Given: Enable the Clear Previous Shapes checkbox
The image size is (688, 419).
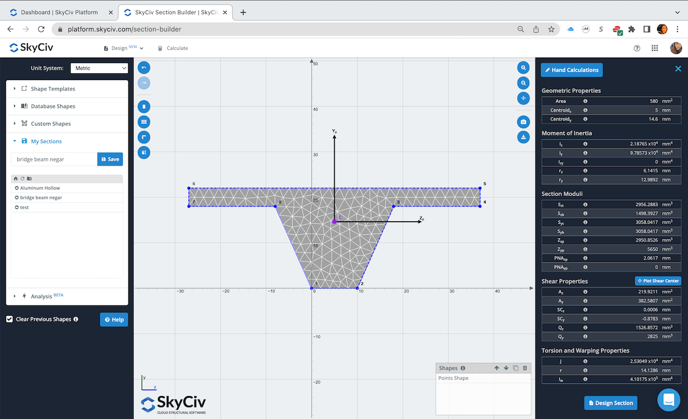Looking at the screenshot, I should (9, 319).
